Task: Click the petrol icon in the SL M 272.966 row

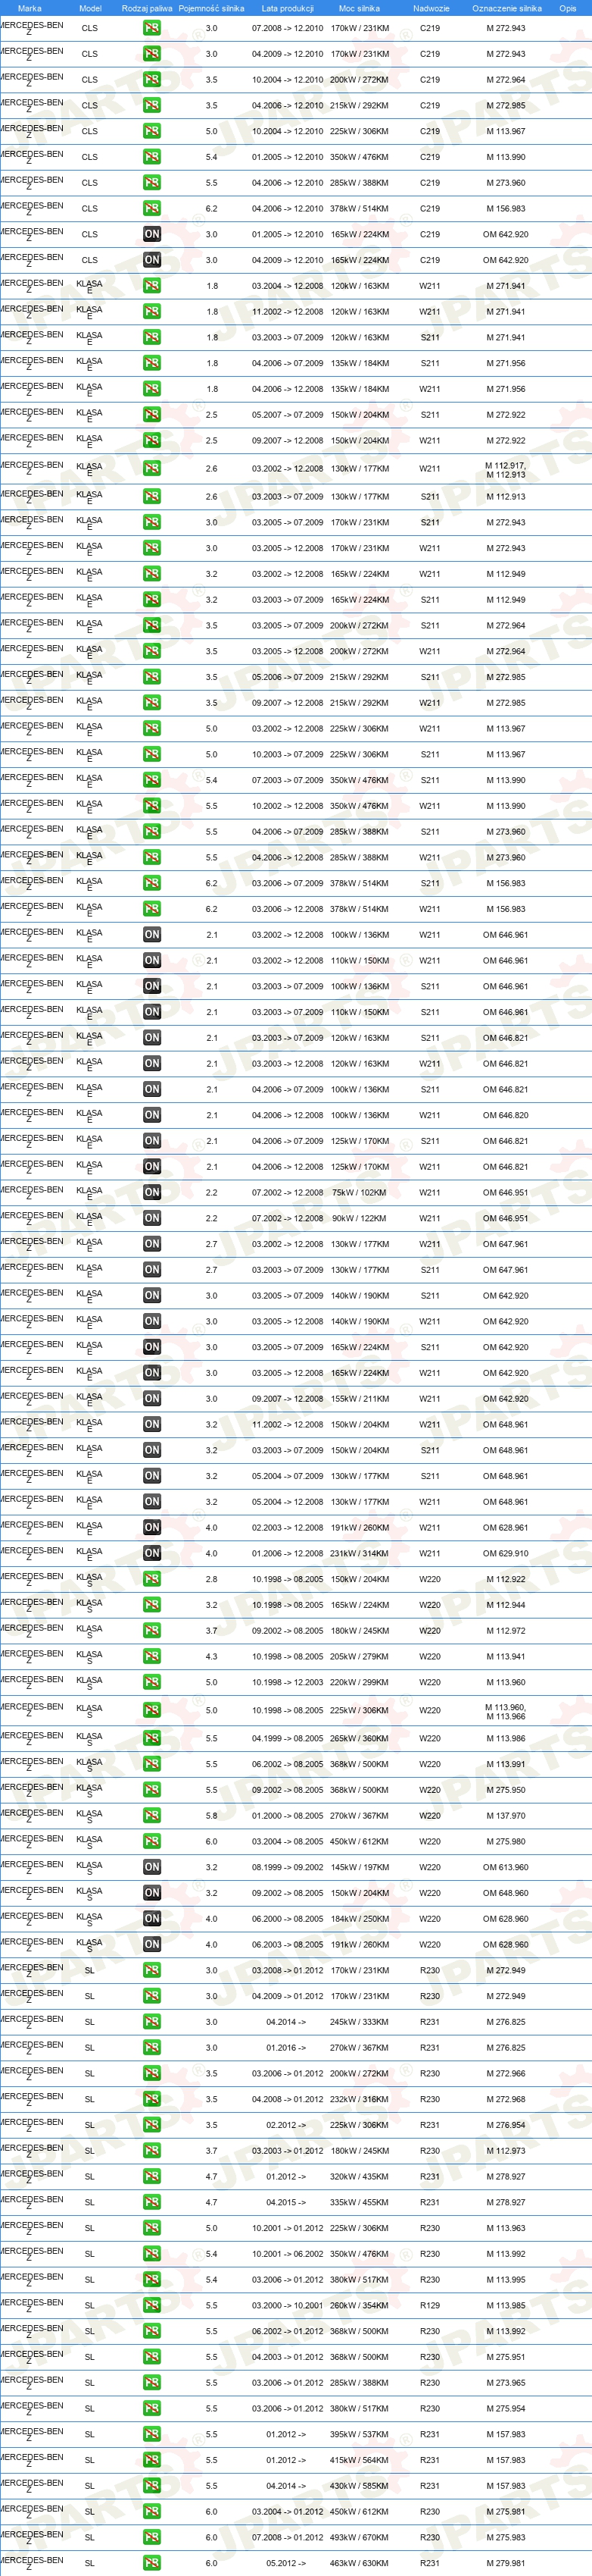Action: point(151,2073)
